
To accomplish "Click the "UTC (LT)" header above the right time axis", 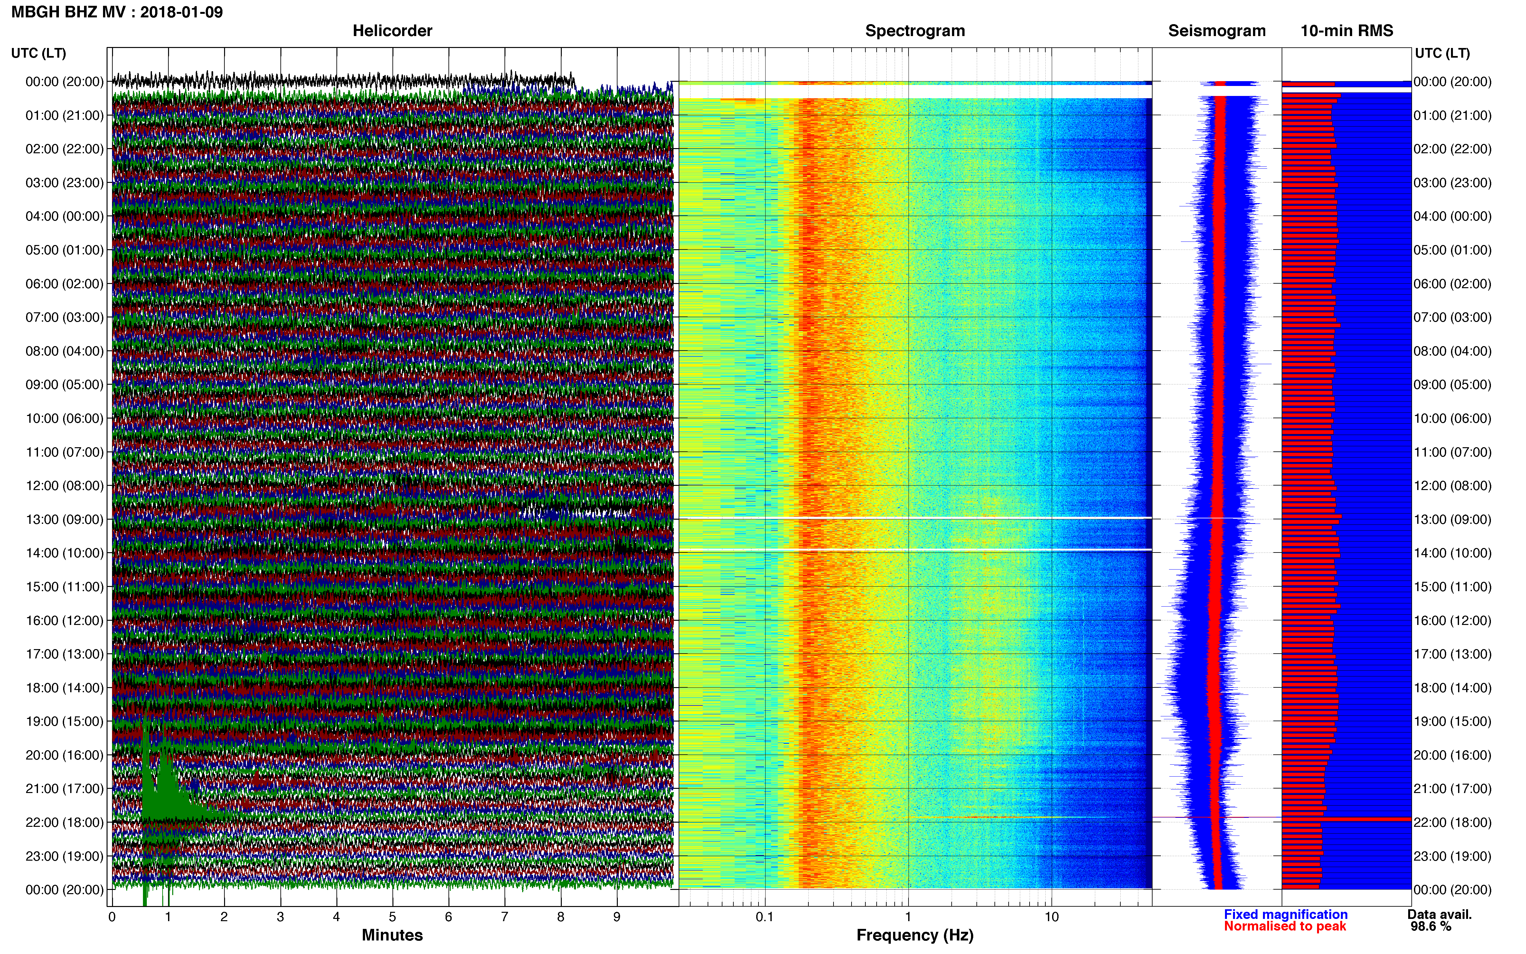I will 1442,53.
